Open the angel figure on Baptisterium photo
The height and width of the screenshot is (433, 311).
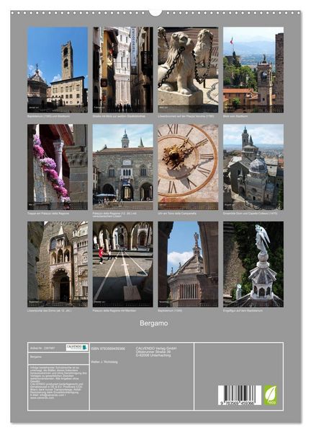click(x=253, y=264)
